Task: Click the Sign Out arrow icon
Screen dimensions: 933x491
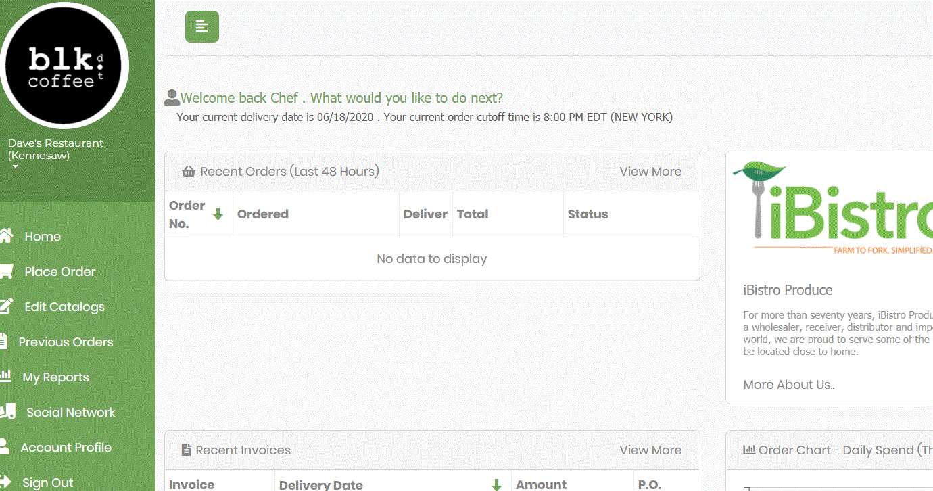Action: 5,482
